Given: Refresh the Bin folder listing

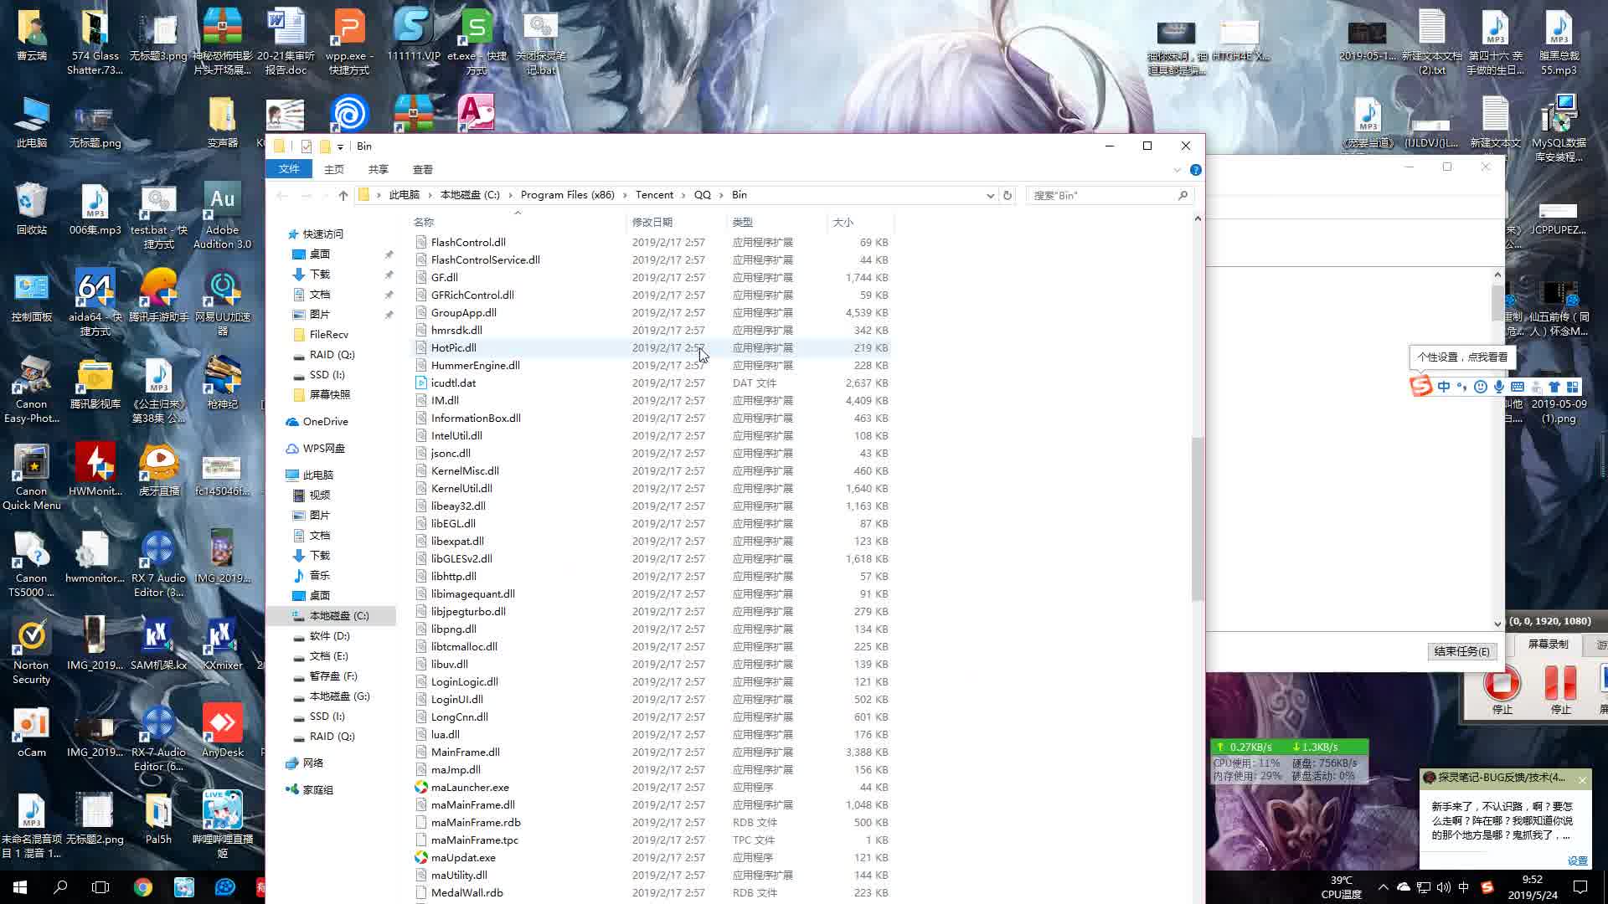Looking at the screenshot, I should [1008, 195].
